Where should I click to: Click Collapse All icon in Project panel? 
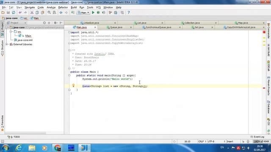pyautogui.click(x=49, y=23)
